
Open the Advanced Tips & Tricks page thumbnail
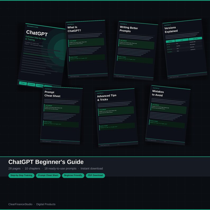pos(117,118)
